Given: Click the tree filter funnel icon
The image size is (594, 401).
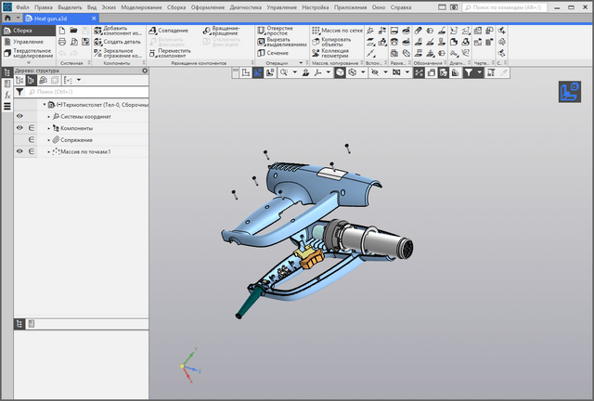Looking at the screenshot, I should pyautogui.click(x=19, y=93).
